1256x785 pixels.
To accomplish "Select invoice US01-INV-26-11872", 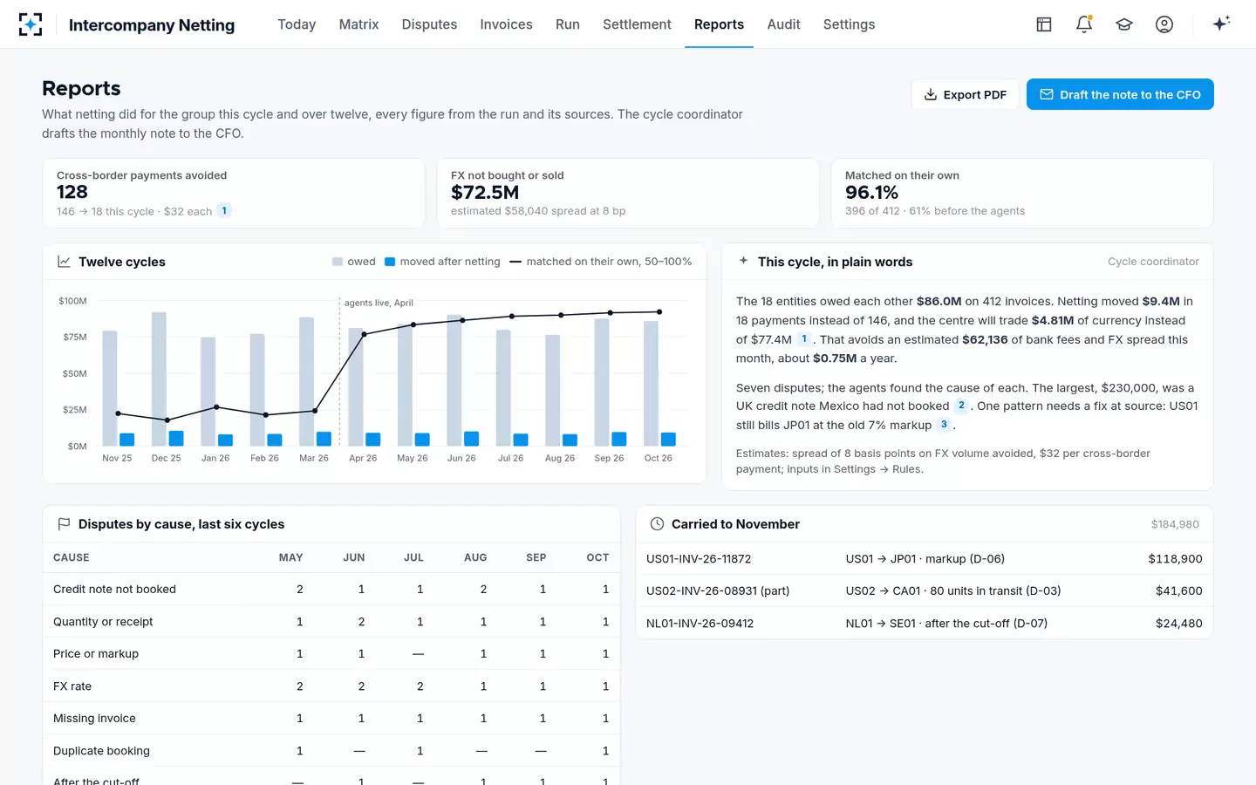I will click(699, 559).
